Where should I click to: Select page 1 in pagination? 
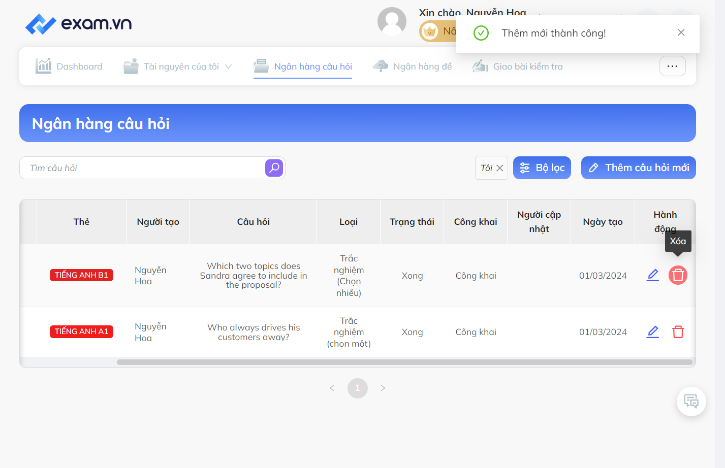[x=358, y=388]
